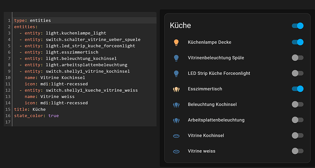Click light.beleuchtung_kochinsel in the editor

point(81,59)
